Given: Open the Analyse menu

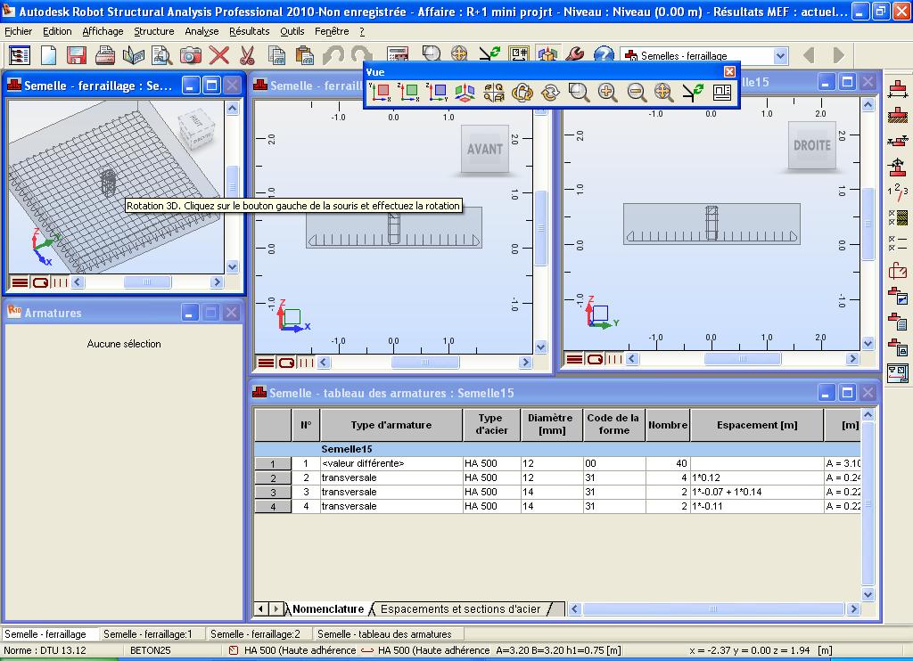Looking at the screenshot, I should (202, 31).
